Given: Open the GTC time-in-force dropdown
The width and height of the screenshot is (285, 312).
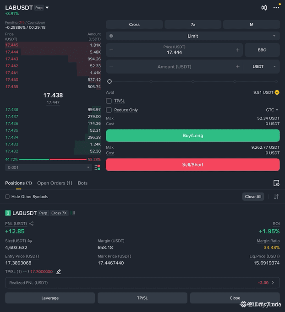Looking at the screenshot, I should tap(272, 110).
